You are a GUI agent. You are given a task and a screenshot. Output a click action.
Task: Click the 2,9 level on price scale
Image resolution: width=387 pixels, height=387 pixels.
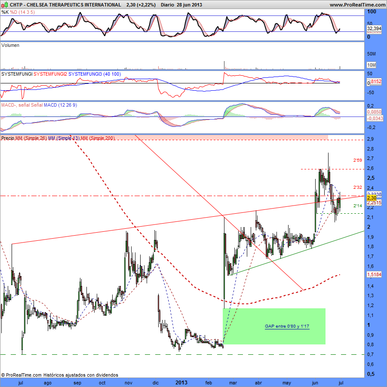pos(370,139)
